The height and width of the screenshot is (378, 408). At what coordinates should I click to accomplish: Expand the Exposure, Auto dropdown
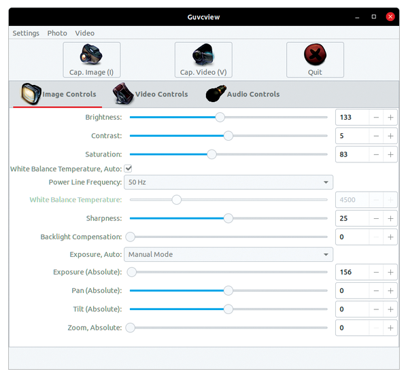(228, 254)
